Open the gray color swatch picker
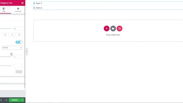This screenshot has width=183, height=103. (x=19, y=72)
